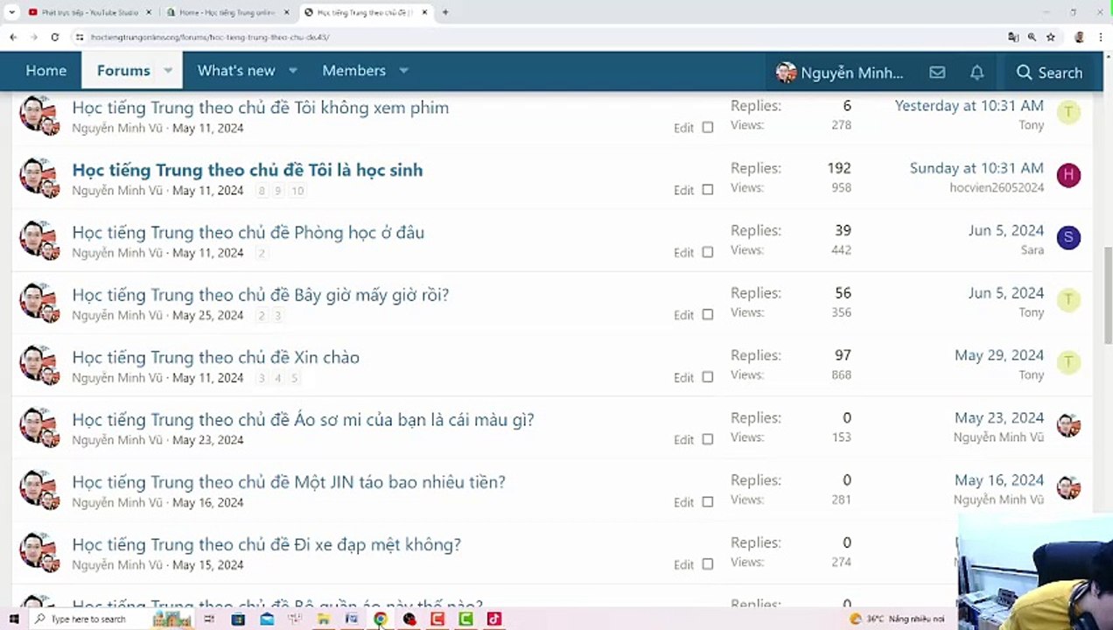Open the Mail app on the taskbar

(x=267, y=619)
